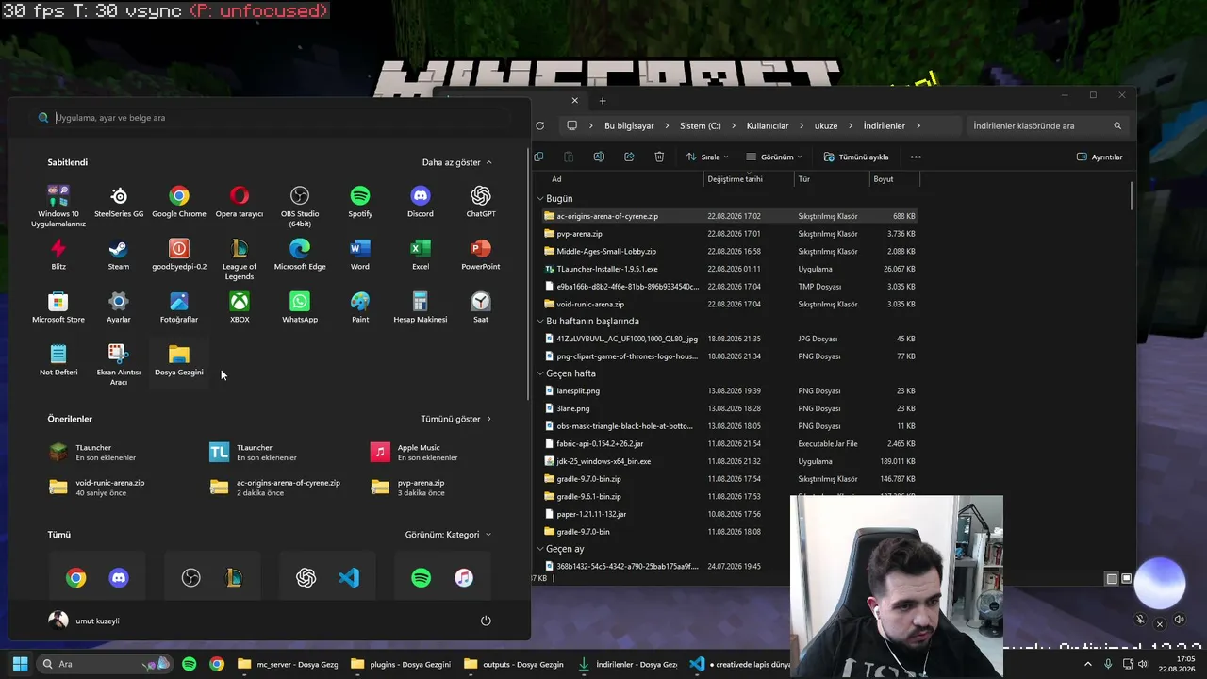Open Ayarlar settings app
The width and height of the screenshot is (1207, 679).
[x=119, y=307]
